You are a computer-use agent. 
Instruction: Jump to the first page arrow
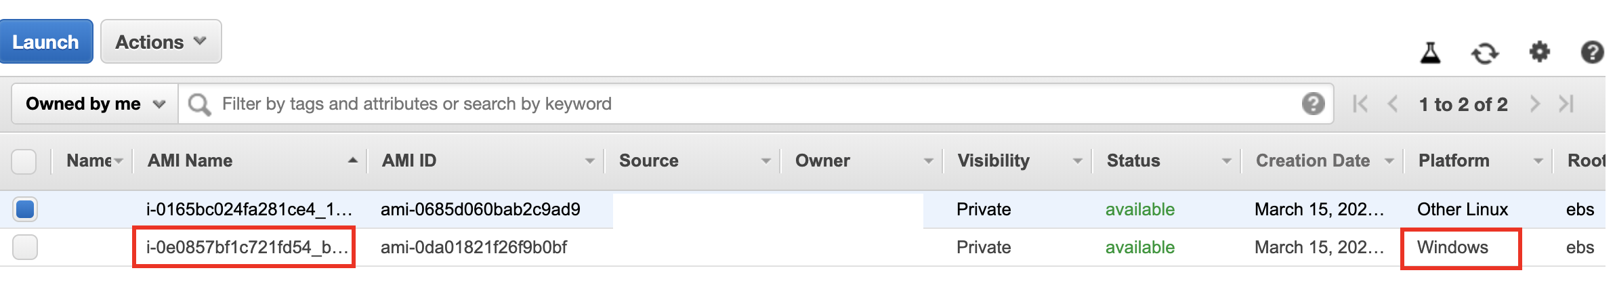click(x=1360, y=104)
